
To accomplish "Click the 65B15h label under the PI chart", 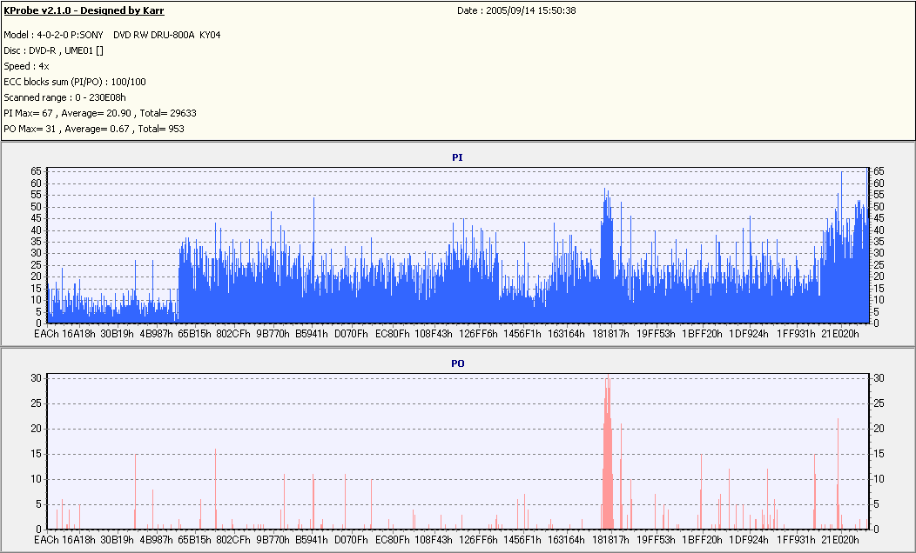I will (194, 334).
